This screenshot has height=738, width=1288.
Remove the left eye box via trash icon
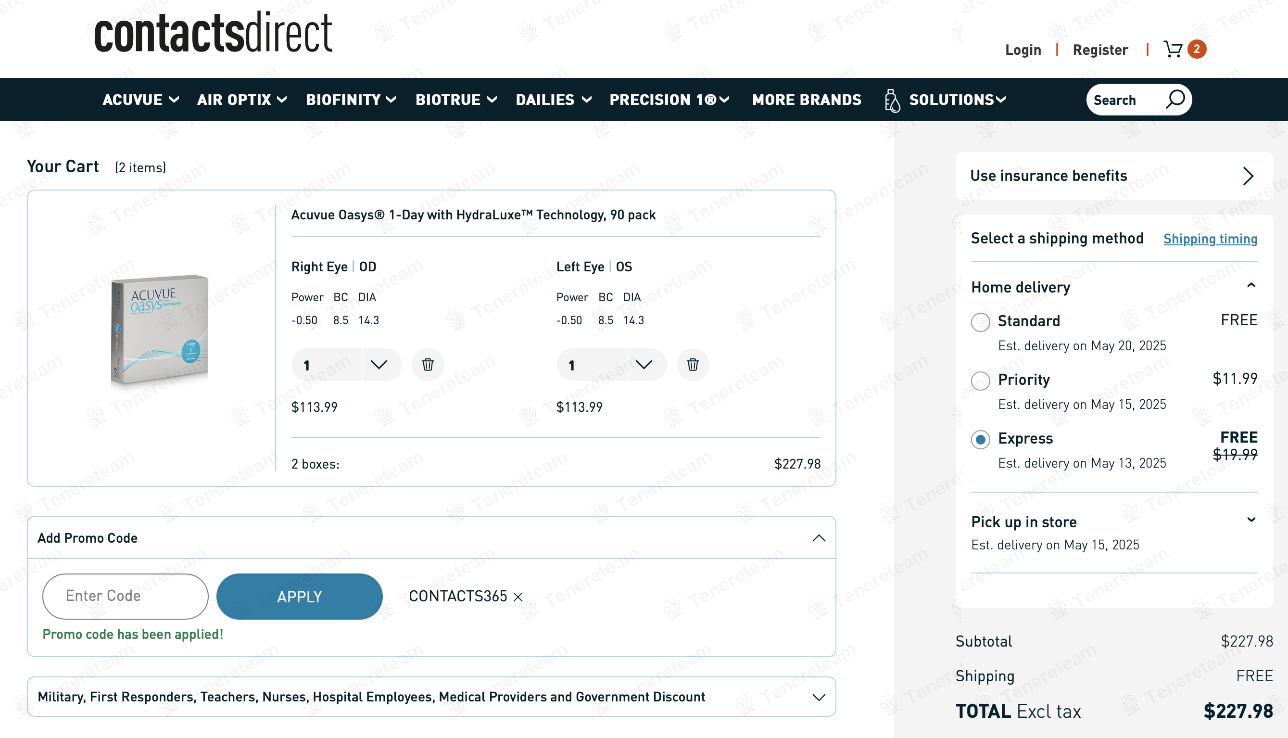tap(693, 365)
